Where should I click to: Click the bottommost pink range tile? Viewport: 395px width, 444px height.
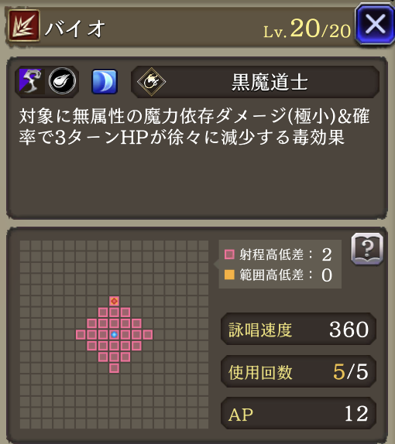tap(115, 368)
